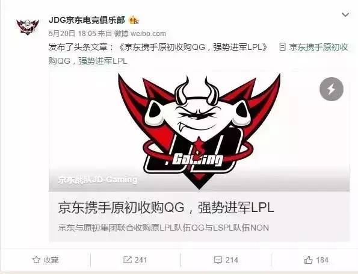Image resolution: width=358 pixels, height=274 pixels.
Task: Click the article document icon before link
Action: 282,47
